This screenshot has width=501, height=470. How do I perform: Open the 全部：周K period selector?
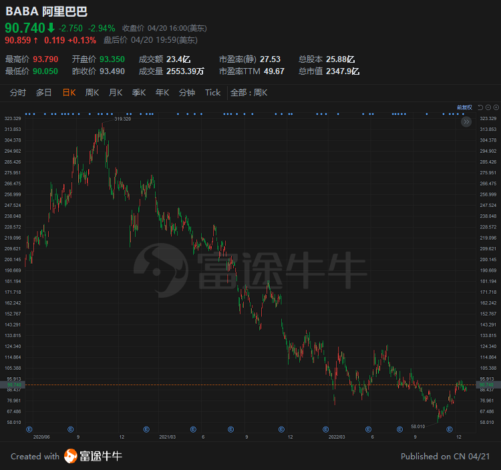tap(248, 93)
